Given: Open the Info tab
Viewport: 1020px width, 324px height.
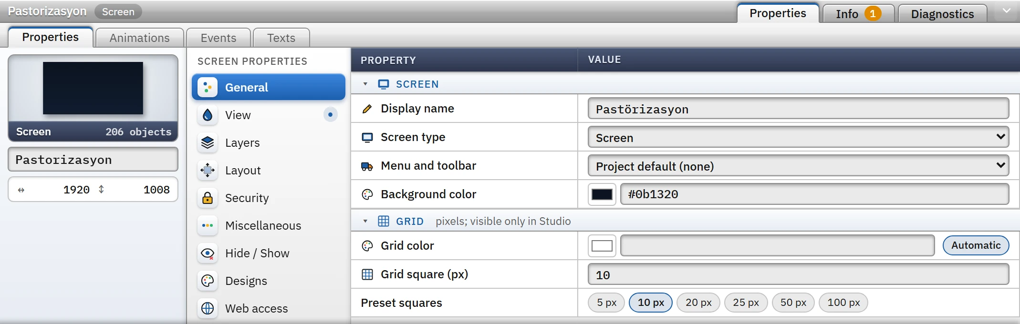Looking at the screenshot, I should 858,13.
